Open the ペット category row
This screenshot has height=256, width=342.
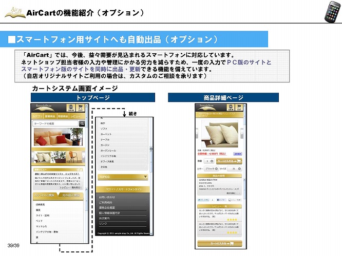(x=58, y=221)
